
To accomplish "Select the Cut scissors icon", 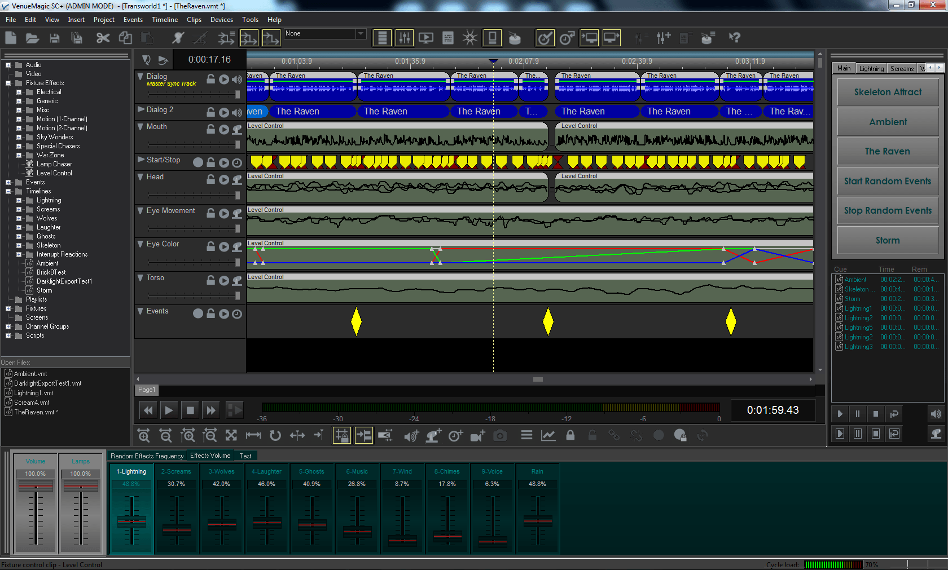I will (103, 38).
